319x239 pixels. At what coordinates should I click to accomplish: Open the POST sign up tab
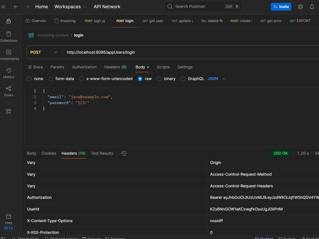(95, 21)
